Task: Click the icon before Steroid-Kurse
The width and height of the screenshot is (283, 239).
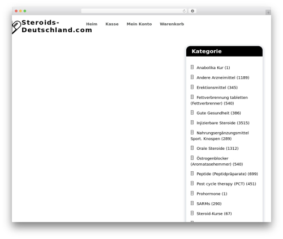Action: pos(192,213)
